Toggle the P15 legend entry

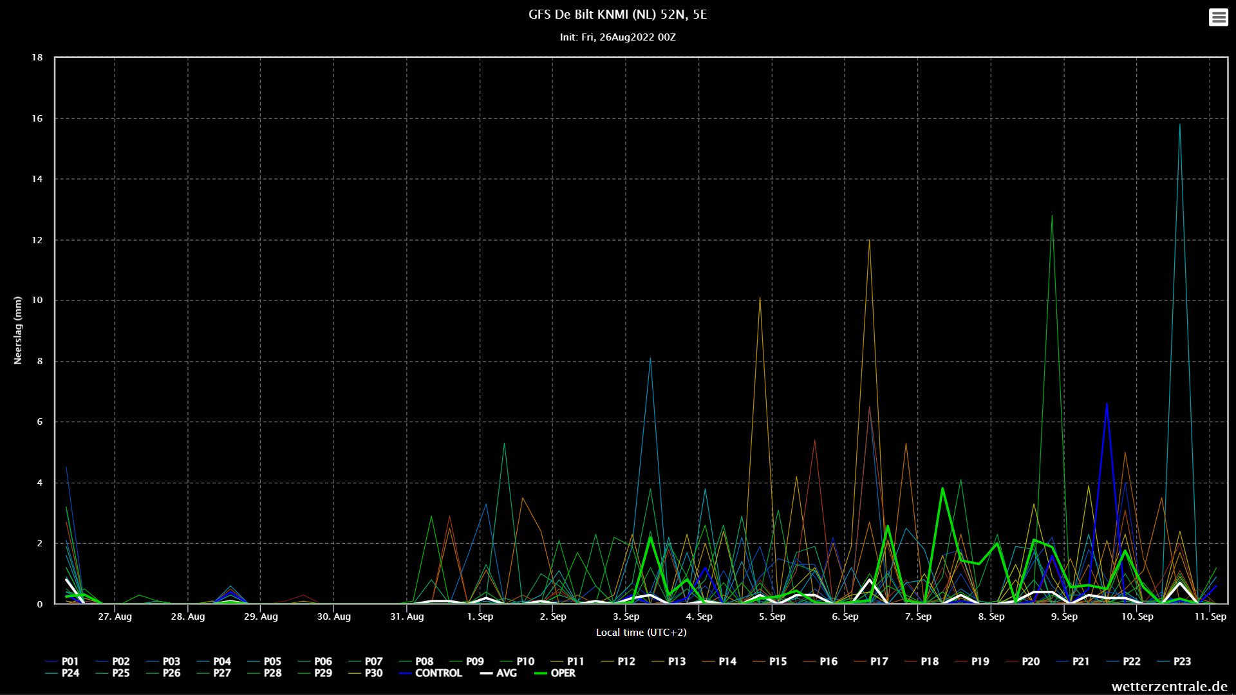coord(770,662)
